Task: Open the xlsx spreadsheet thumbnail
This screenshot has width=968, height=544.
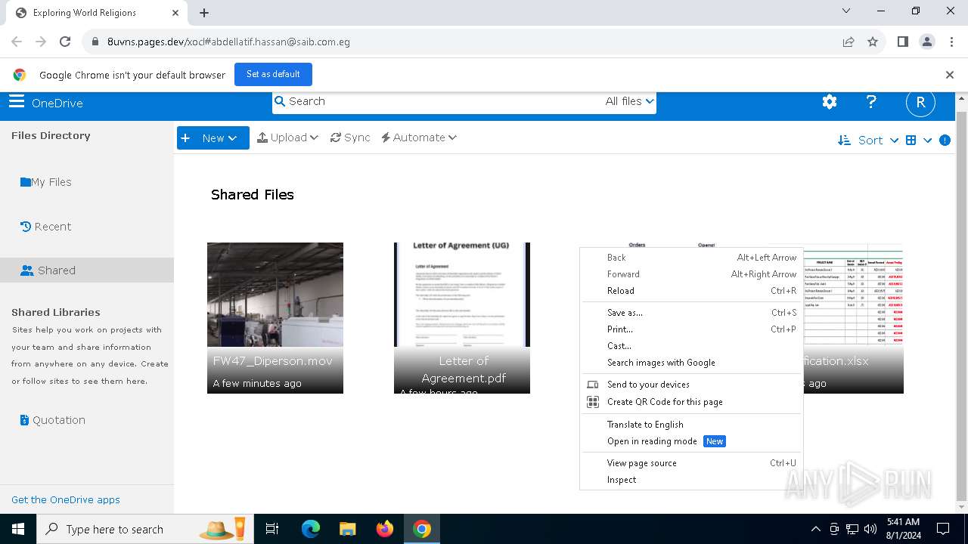Action: 852,318
